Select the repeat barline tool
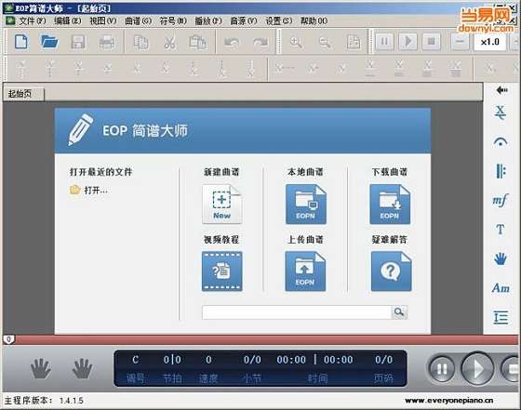Image resolution: width=521 pixels, height=410 pixels. coord(501,171)
